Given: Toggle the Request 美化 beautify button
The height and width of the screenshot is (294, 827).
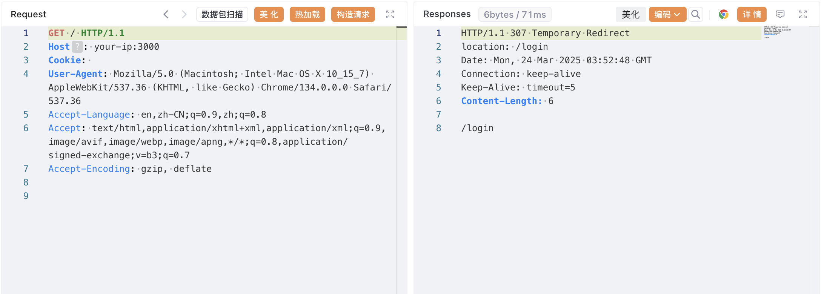Looking at the screenshot, I should (x=269, y=14).
